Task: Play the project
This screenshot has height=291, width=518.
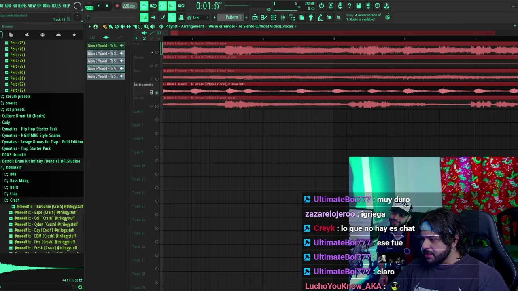Action: [98, 6]
